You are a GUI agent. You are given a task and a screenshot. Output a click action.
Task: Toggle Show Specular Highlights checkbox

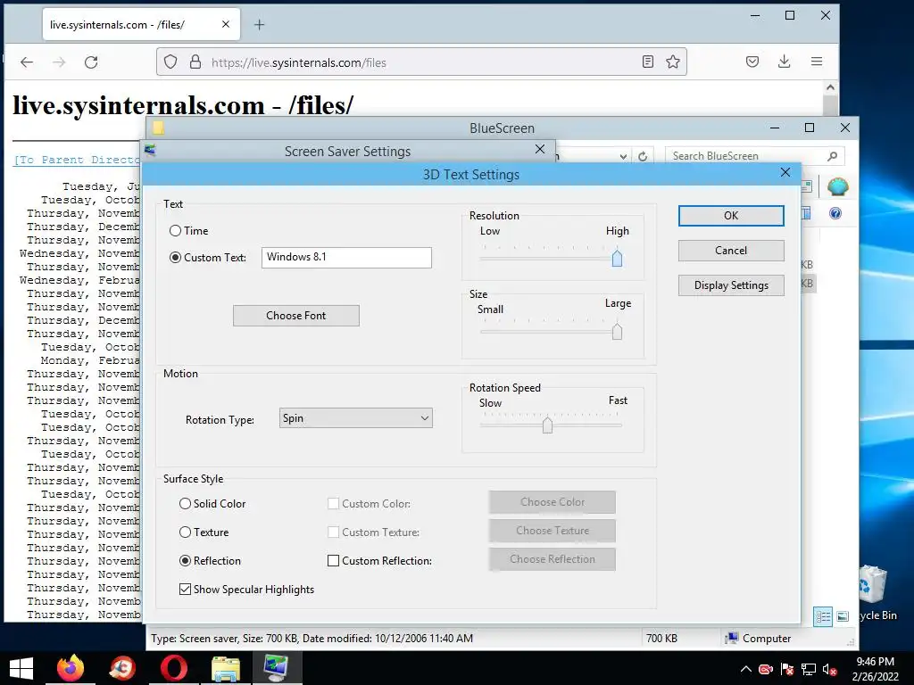coord(185,589)
